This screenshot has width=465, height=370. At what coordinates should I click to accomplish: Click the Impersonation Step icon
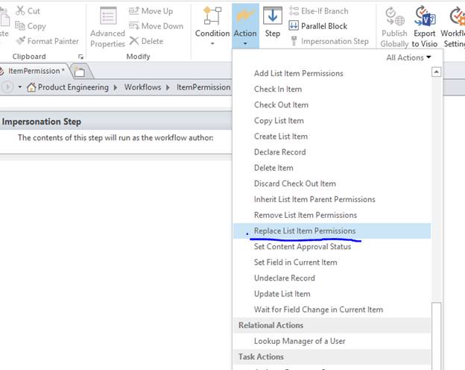294,41
